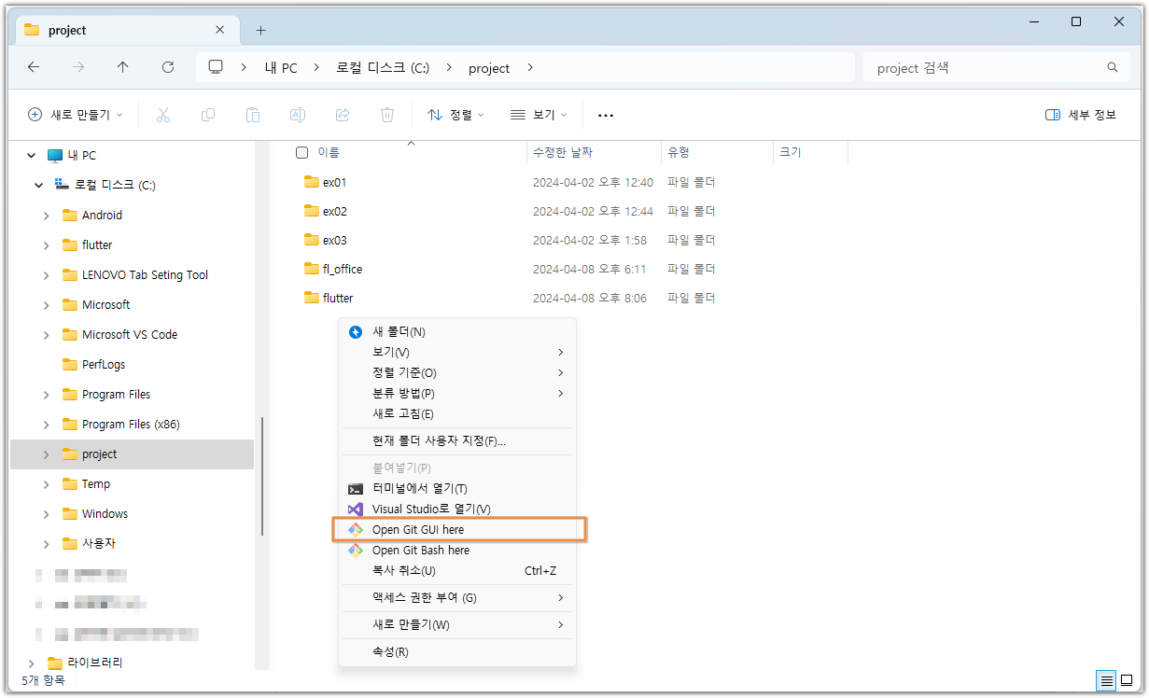Navigate up one folder level
The width and height of the screenshot is (1149, 698).
123,67
